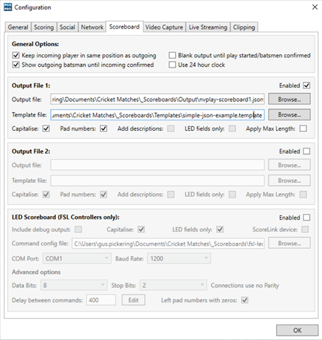Toggle Pad numbers for Output File 1

click(104, 129)
